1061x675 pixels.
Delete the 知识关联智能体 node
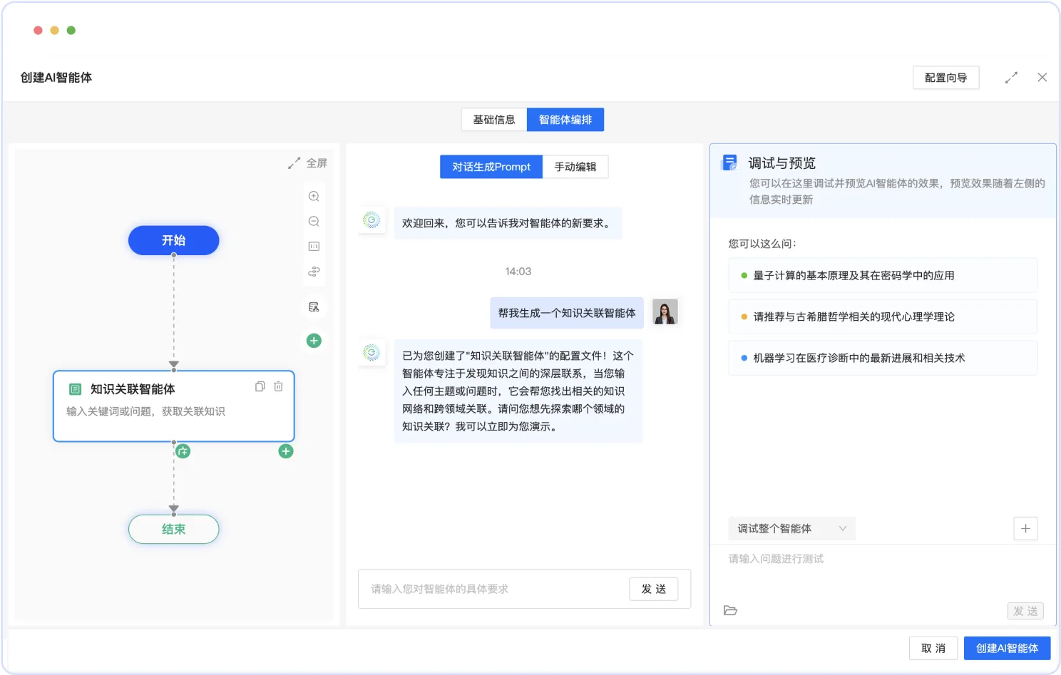point(278,386)
